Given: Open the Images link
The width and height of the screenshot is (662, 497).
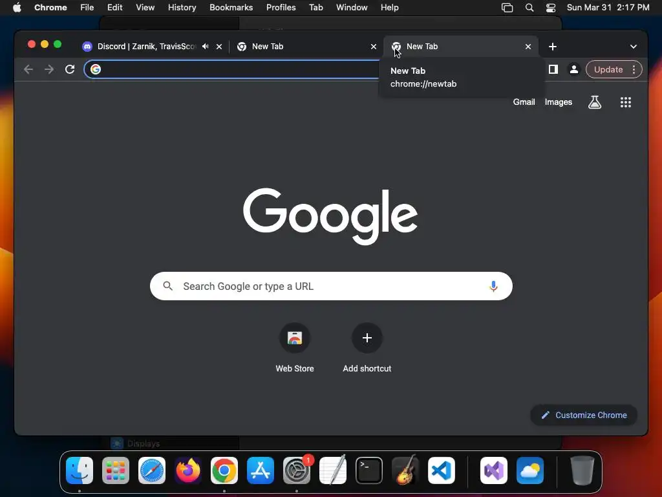Looking at the screenshot, I should (558, 102).
